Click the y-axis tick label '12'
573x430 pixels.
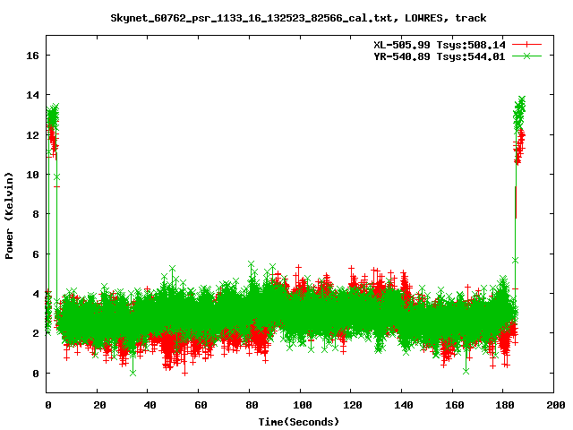(x=32, y=135)
